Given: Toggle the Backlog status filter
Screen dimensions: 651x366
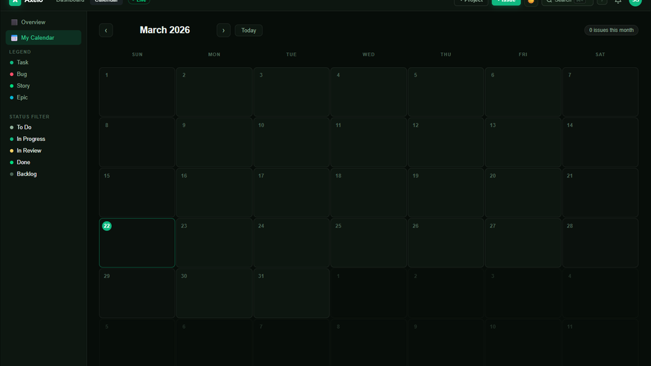Looking at the screenshot, I should (26, 174).
